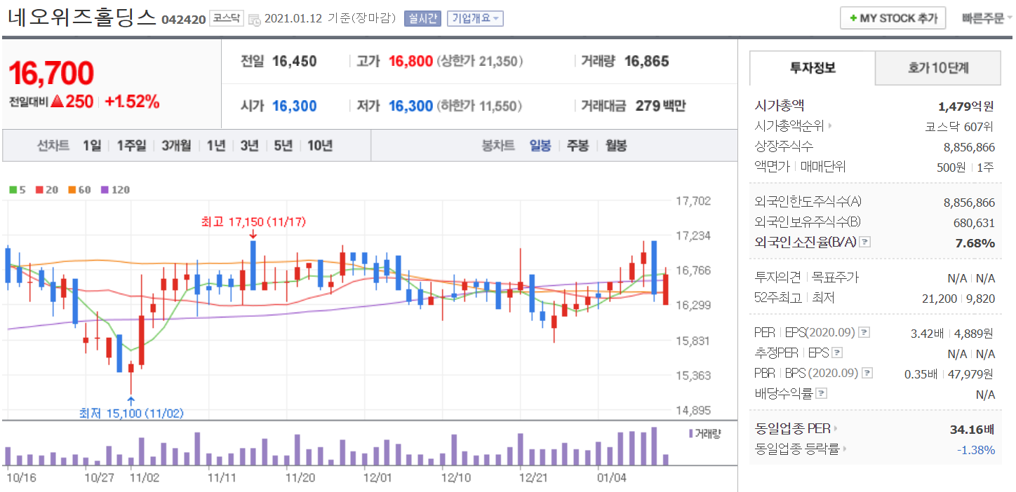Click the help icon beside PBR BPS (2020.09)

[x=867, y=373]
